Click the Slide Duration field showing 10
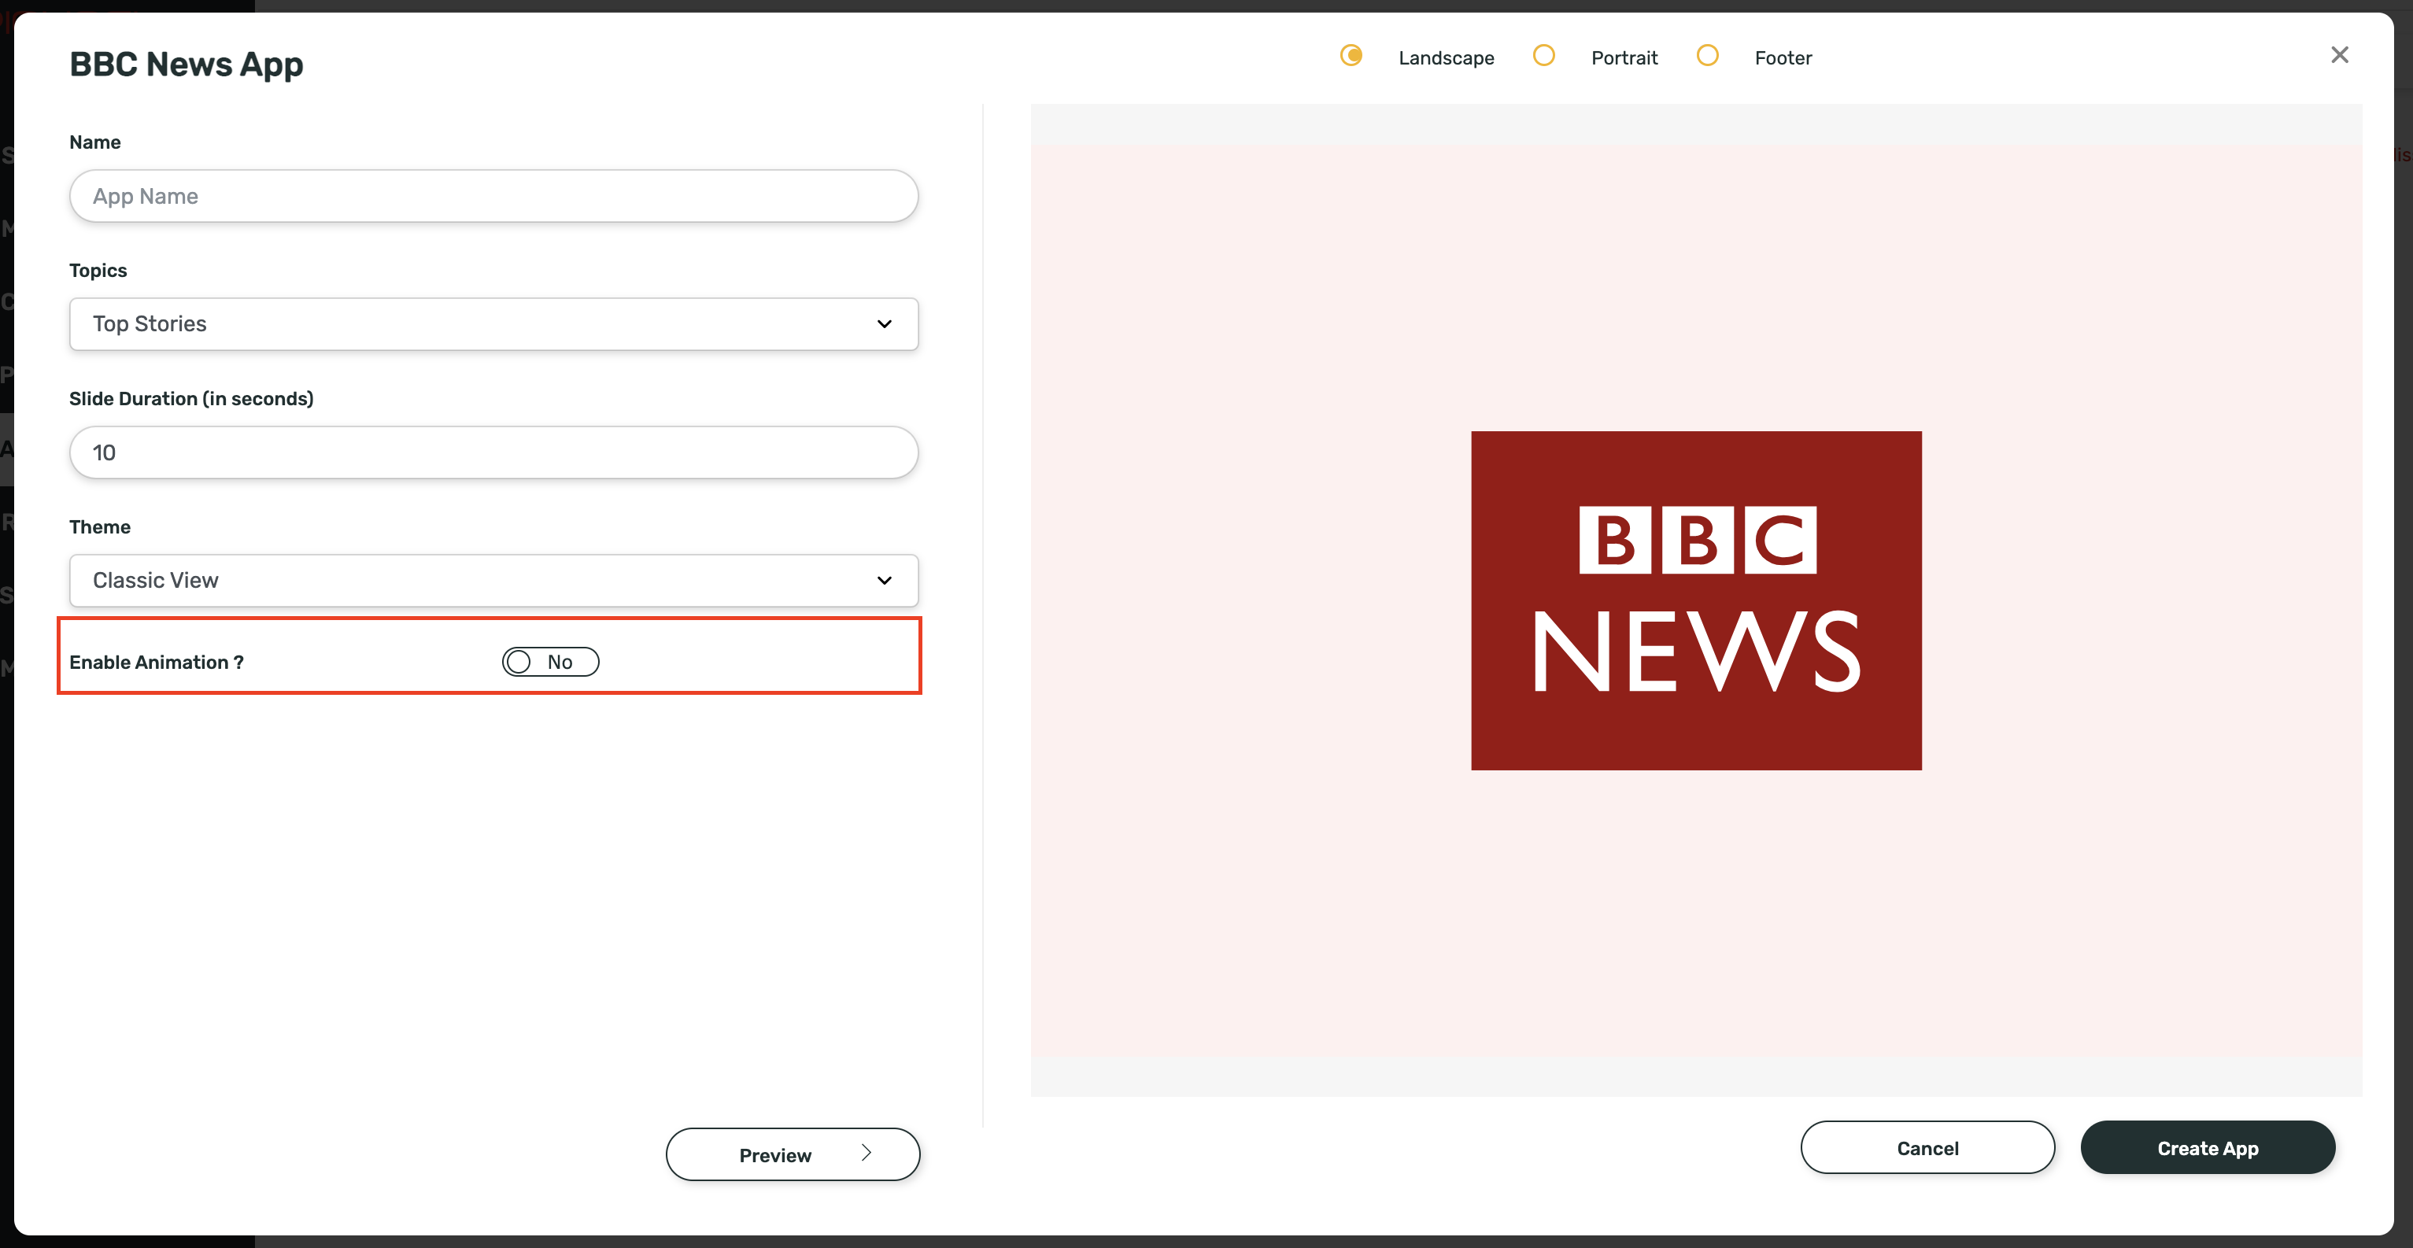This screenshot has width=2413, height=1248. coord(493,452)
